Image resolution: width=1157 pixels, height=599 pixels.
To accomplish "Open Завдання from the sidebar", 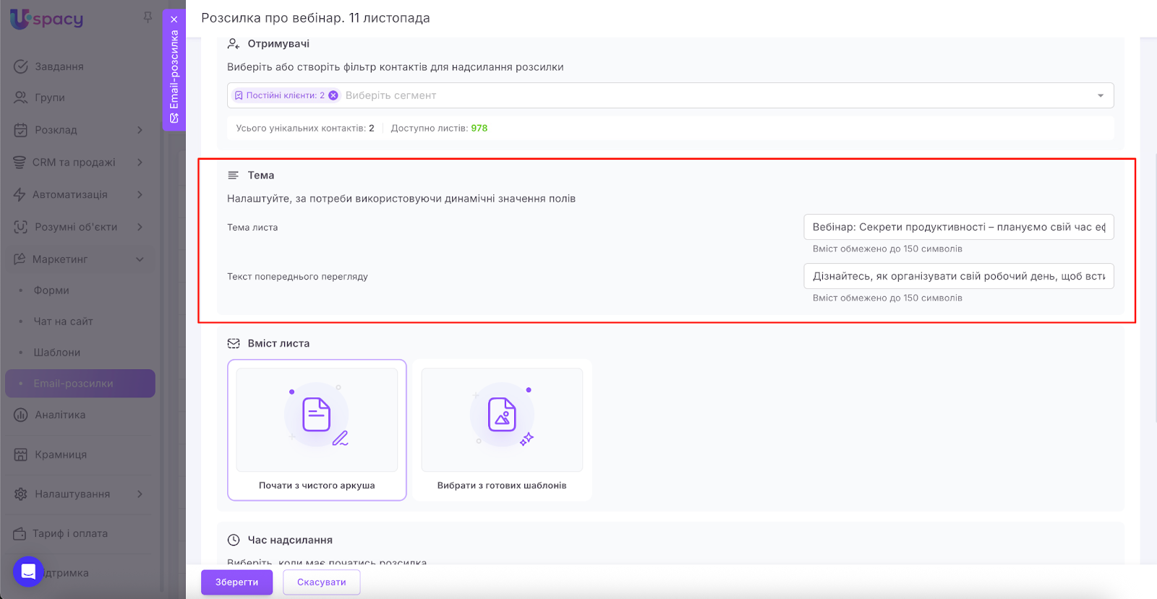I will 59,66.
